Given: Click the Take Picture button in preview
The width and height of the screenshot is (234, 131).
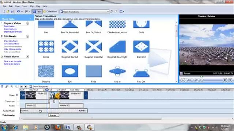Looking at the screenshot, I should [230, 80].
